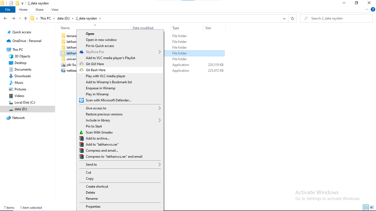Switch to details view icon in status bar
This screenshot has height=211, width=376.
click(366, 208)
